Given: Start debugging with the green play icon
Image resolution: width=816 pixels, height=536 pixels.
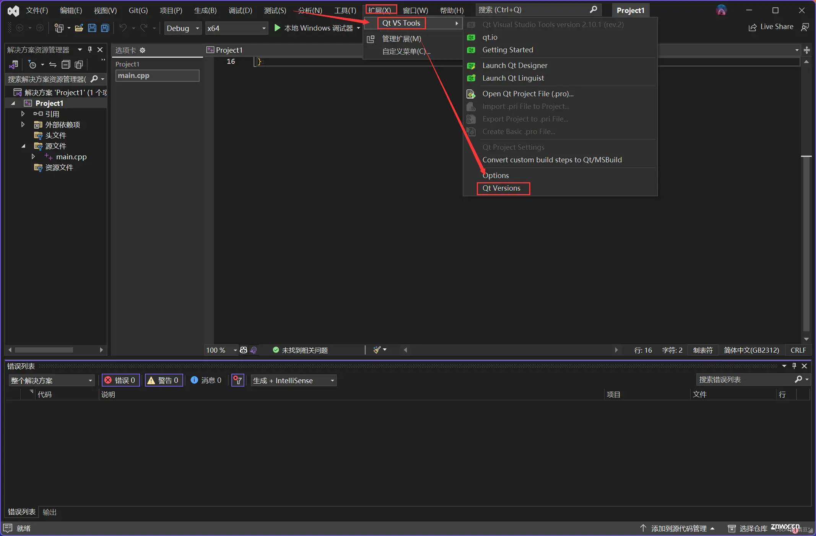Looking at the screenshot, I should pyautogui.click(x=277, y=28).
